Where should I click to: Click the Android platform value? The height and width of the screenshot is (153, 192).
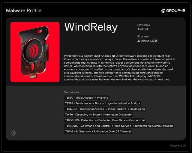[x=142, y=29]
